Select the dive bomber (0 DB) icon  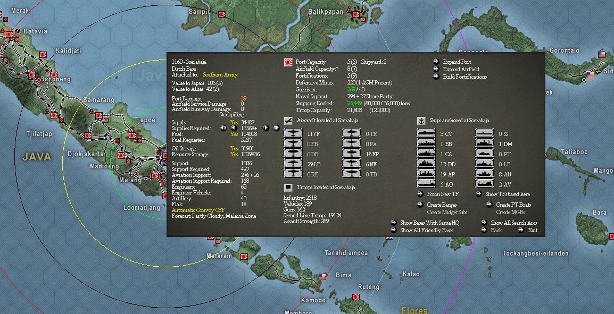point(293,154)
